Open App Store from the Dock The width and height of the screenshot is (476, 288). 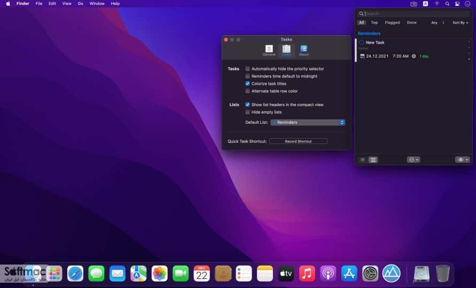349,274
